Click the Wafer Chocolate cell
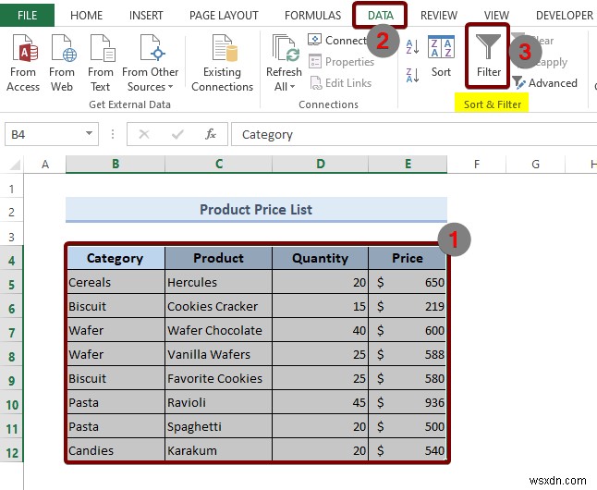597x490 pixels. click(218, 330)
